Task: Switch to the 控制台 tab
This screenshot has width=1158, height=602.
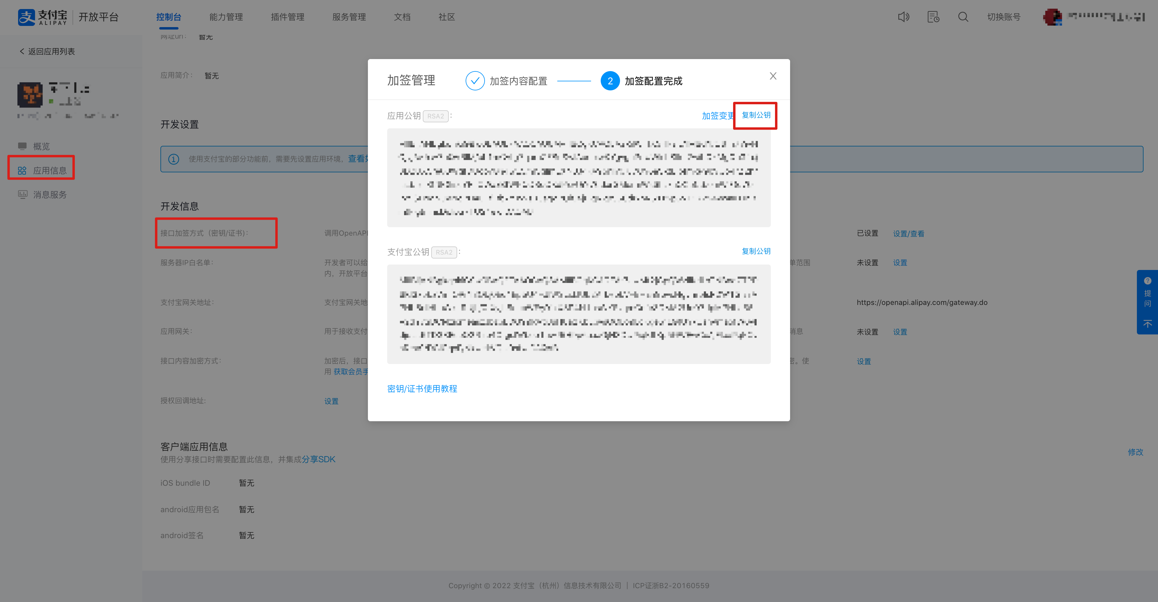Action: point(169,17)
